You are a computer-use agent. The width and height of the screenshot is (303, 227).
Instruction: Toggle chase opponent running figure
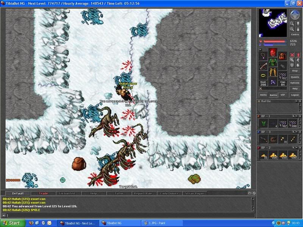coord(298,60)
